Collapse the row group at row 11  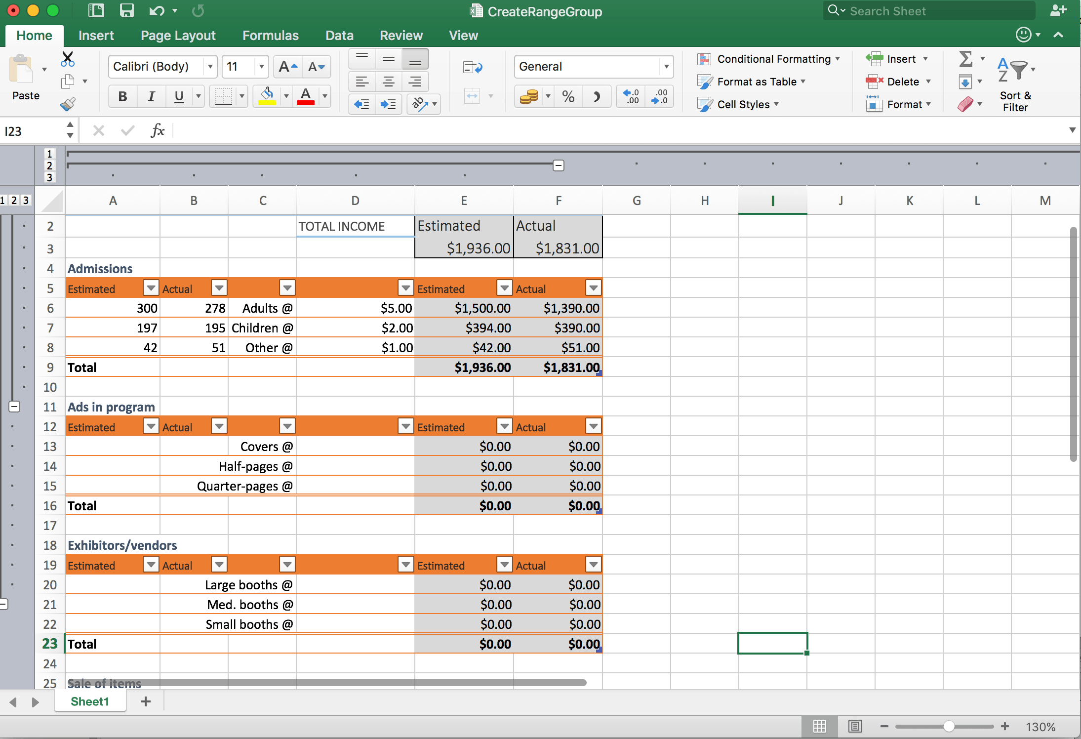point(14,407)
